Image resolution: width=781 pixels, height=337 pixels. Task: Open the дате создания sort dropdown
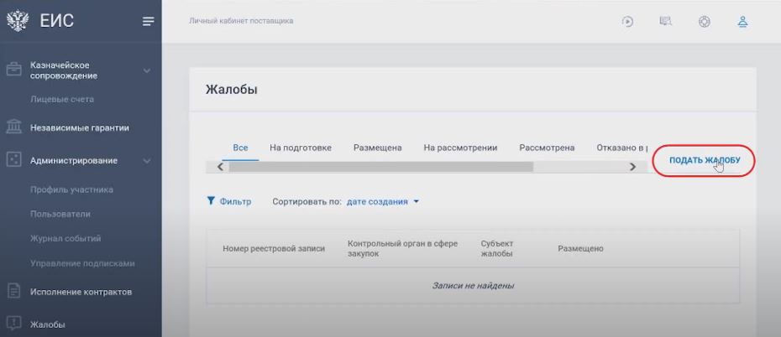pyautogui.click(x=383, y=202)
